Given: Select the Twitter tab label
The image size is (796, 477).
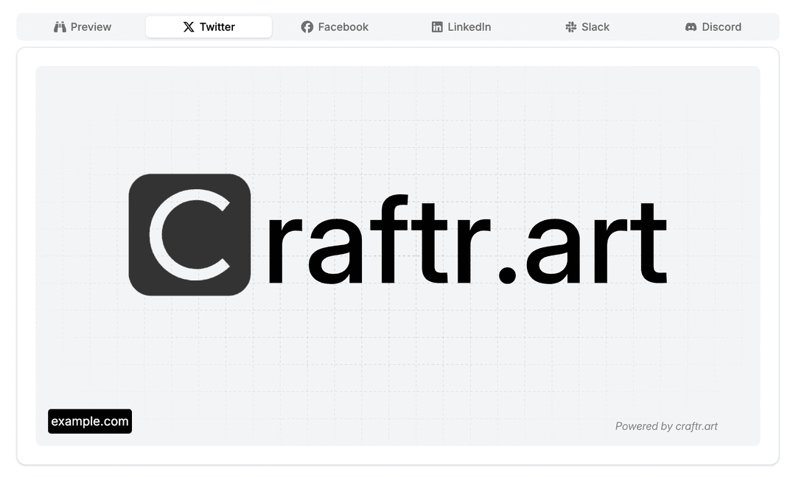Looking at the screenshot, I should (217, 27).
